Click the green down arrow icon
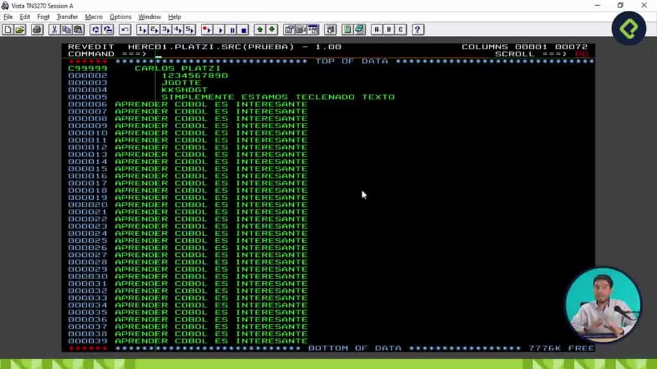This screenshot has height=369, width=657. pyautogui.click(x=271, y=29)
